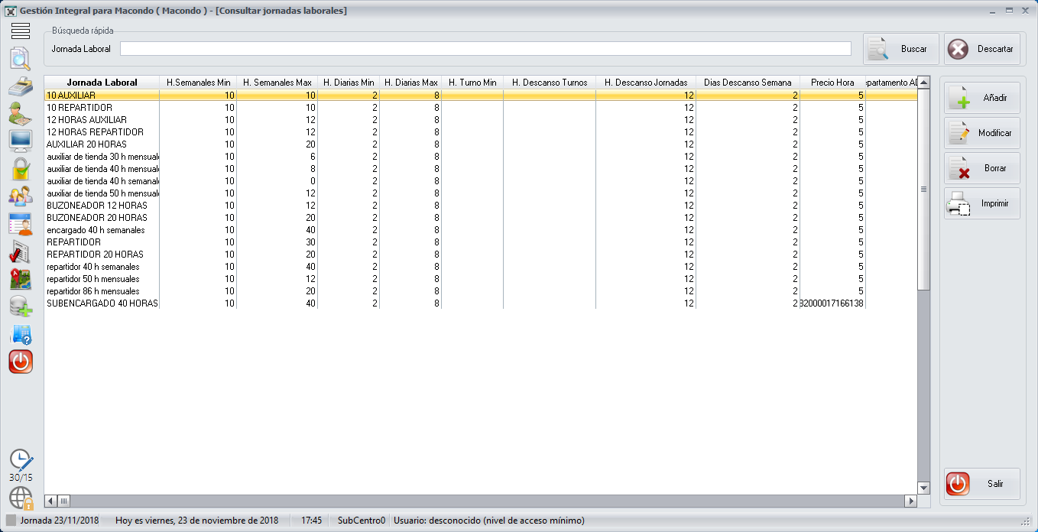Click the padlock with green checkmark icon
The width and height of the screenshot is (1038, 532).
pyautogui.click(x=21, y=169)
